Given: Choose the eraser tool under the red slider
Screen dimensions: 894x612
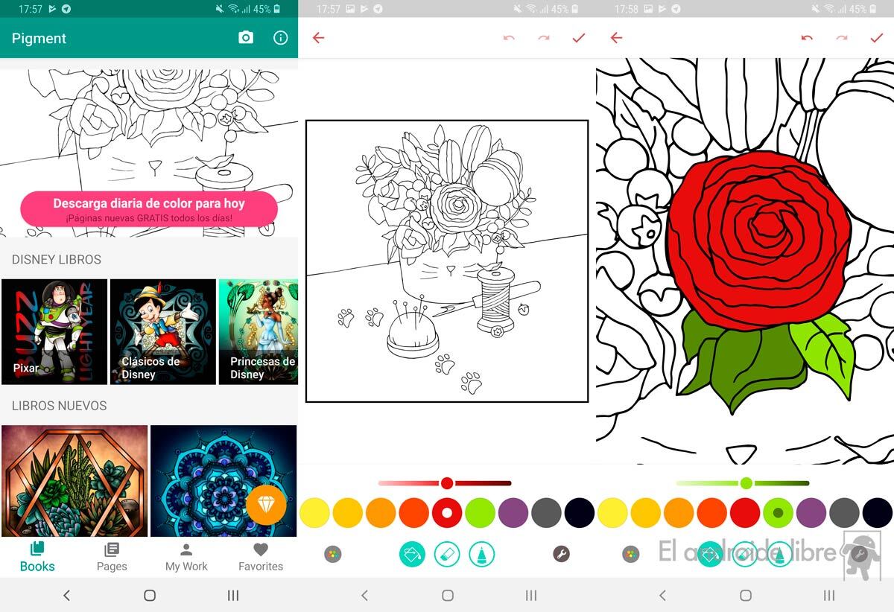Looking at the screenshot, I should [x=447, y=554].
